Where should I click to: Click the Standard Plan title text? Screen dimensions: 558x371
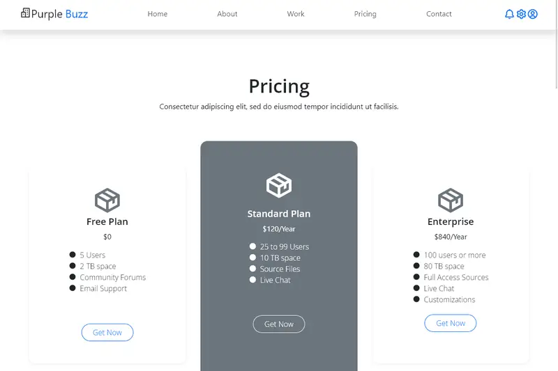point(279,214)
